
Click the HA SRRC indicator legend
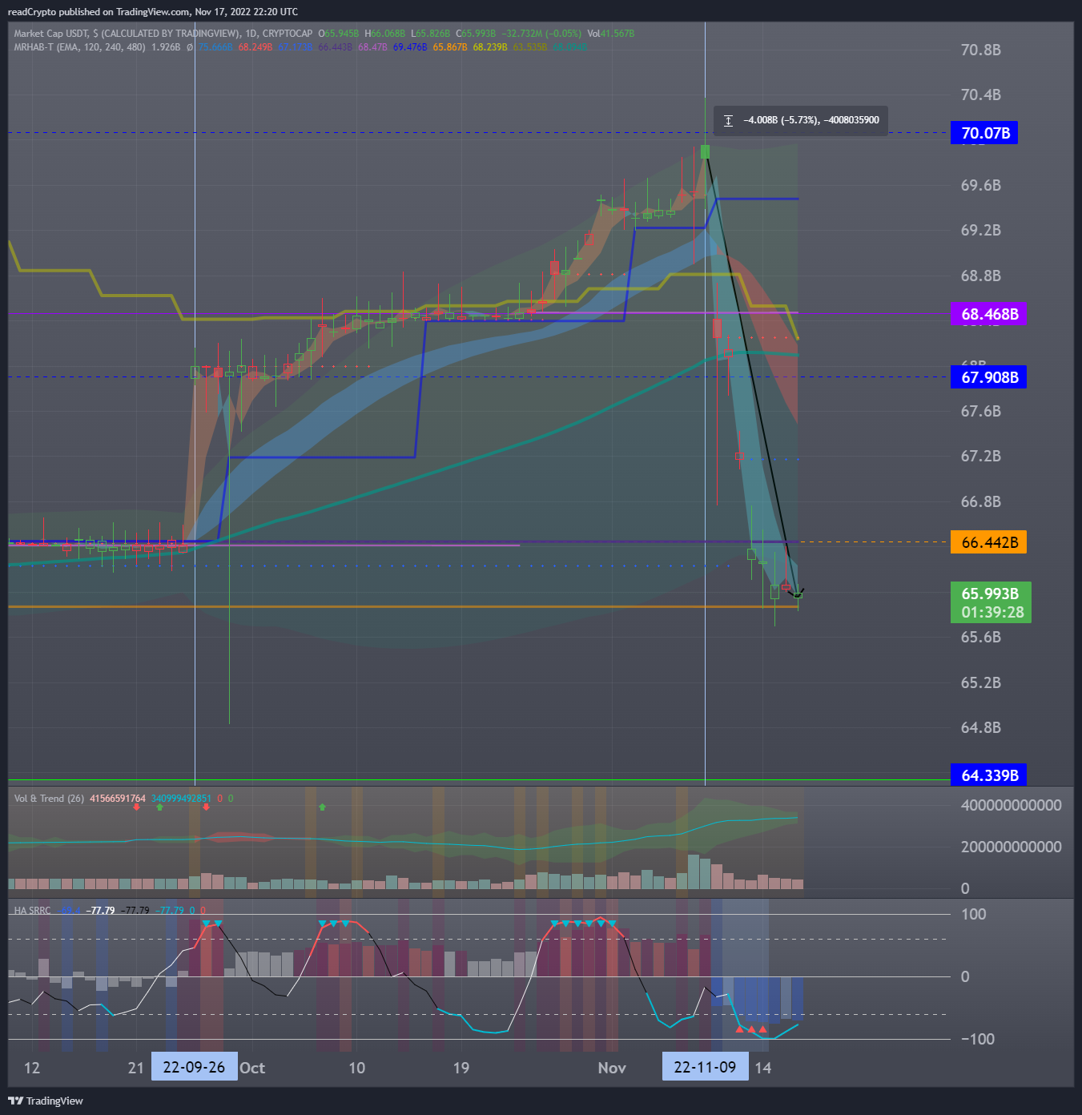pos(32,911)
